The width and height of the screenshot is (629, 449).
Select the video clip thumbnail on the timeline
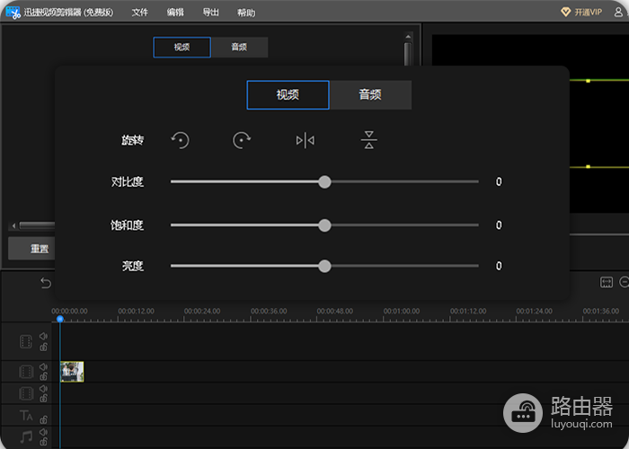point(72,372)
